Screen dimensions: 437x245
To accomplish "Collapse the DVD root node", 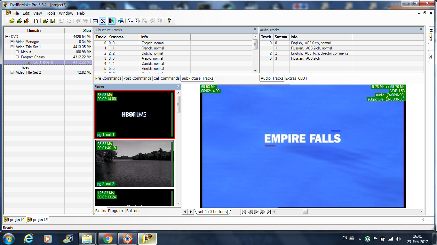I will (x=7, y=37).
